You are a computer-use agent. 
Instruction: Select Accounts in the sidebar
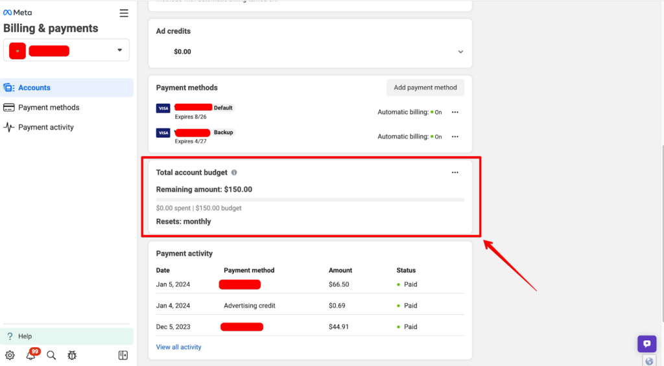pyautogui.click(x=34, y=87)
